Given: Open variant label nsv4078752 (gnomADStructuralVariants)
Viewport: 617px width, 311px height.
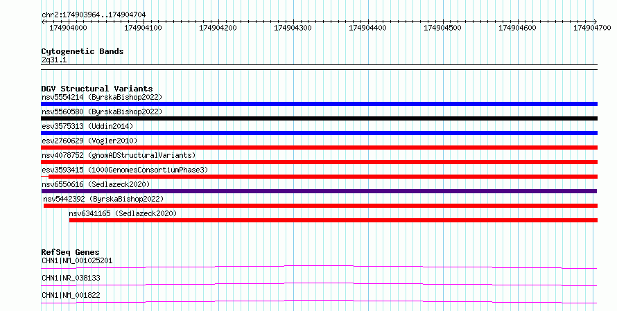Looking at the screenshot, I should (119, 155).
